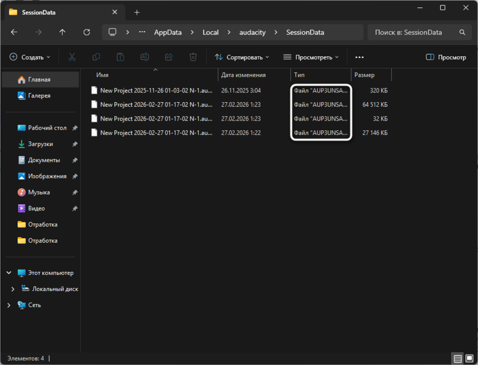The width and height of the screenshot is (478, 365).
Task: Open the three-dots more options menu
Action: coord(360,57)
